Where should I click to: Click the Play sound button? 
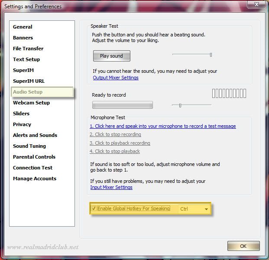tap(112, 56)
